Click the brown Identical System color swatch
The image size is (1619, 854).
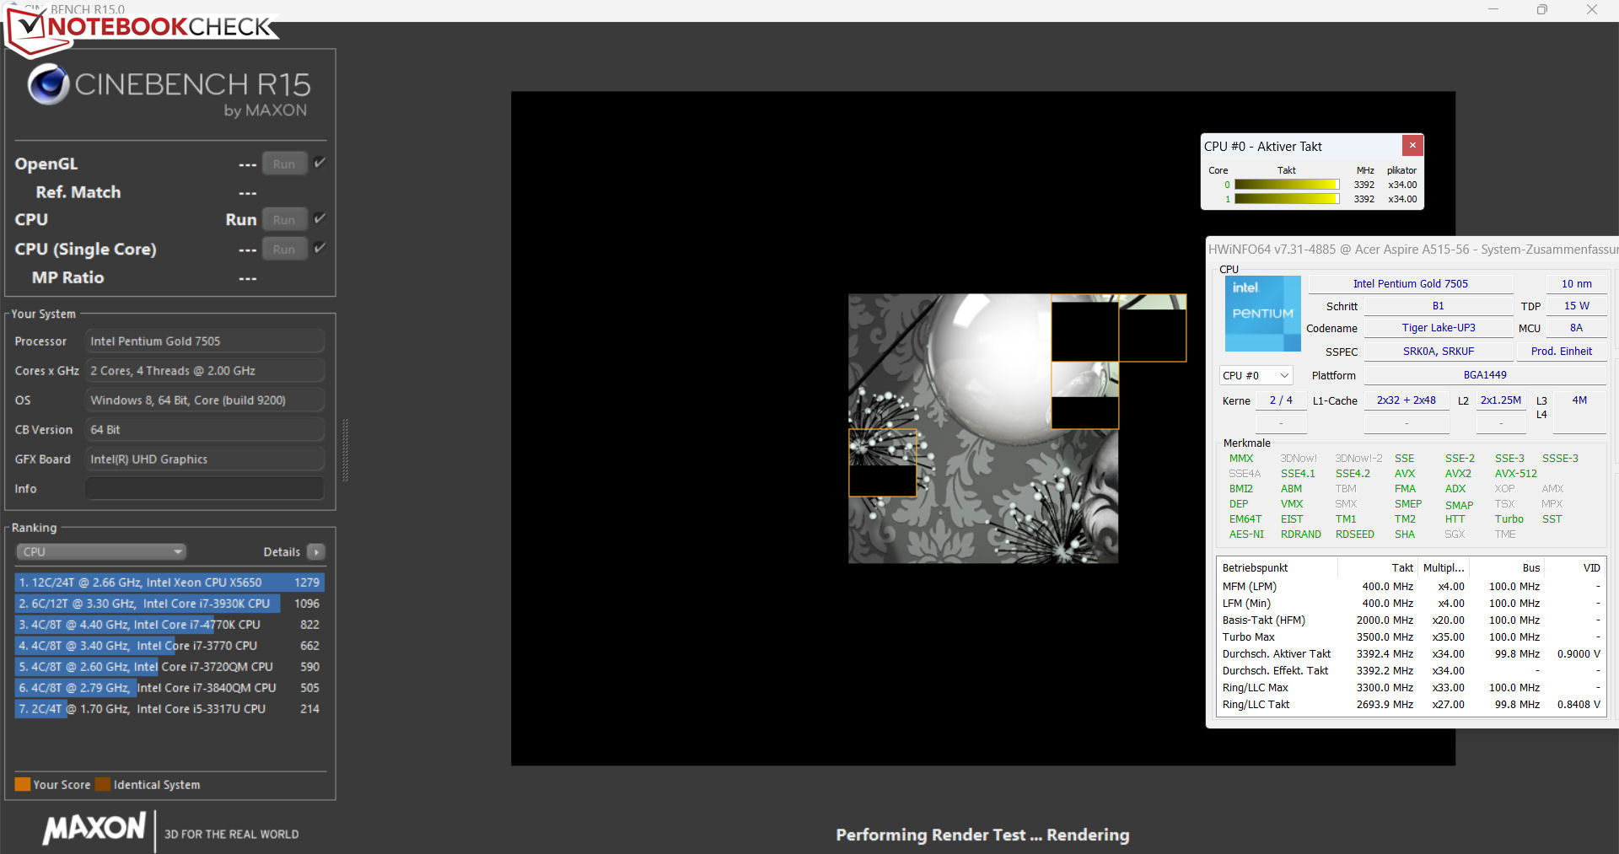[x=103, y=784]
